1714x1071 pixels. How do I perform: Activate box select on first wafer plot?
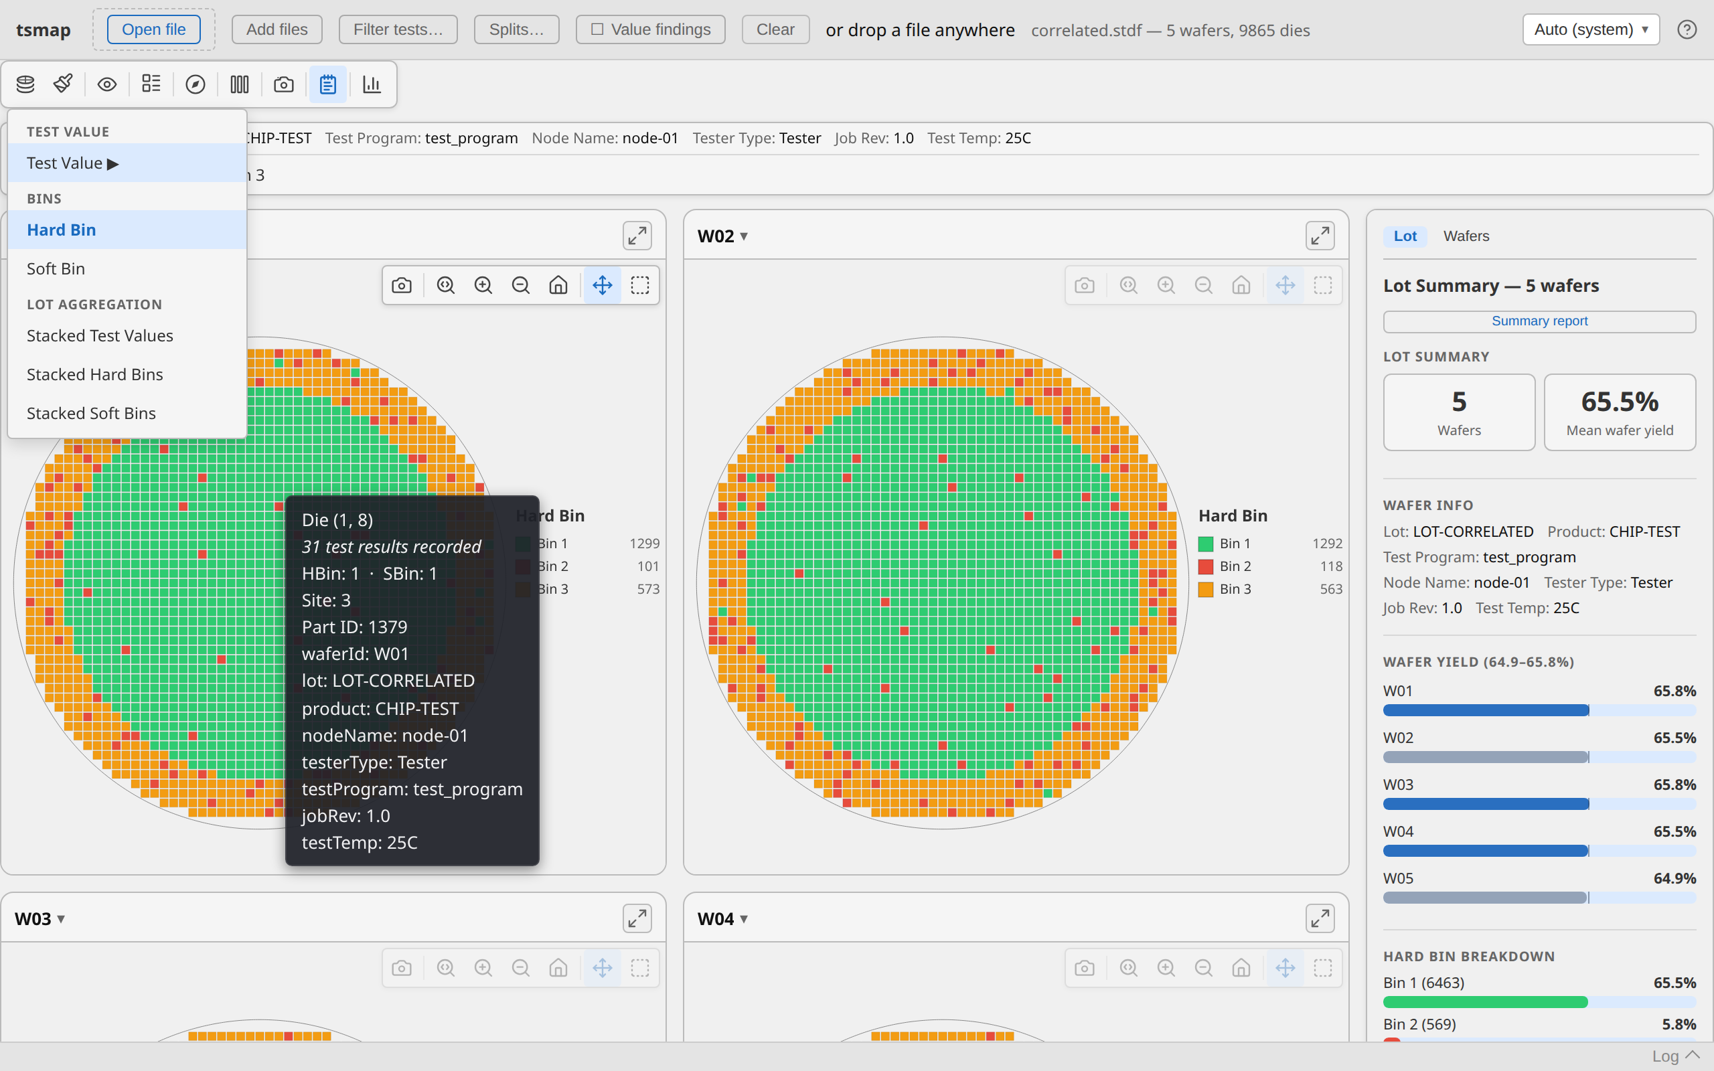(x=640, y=285)
